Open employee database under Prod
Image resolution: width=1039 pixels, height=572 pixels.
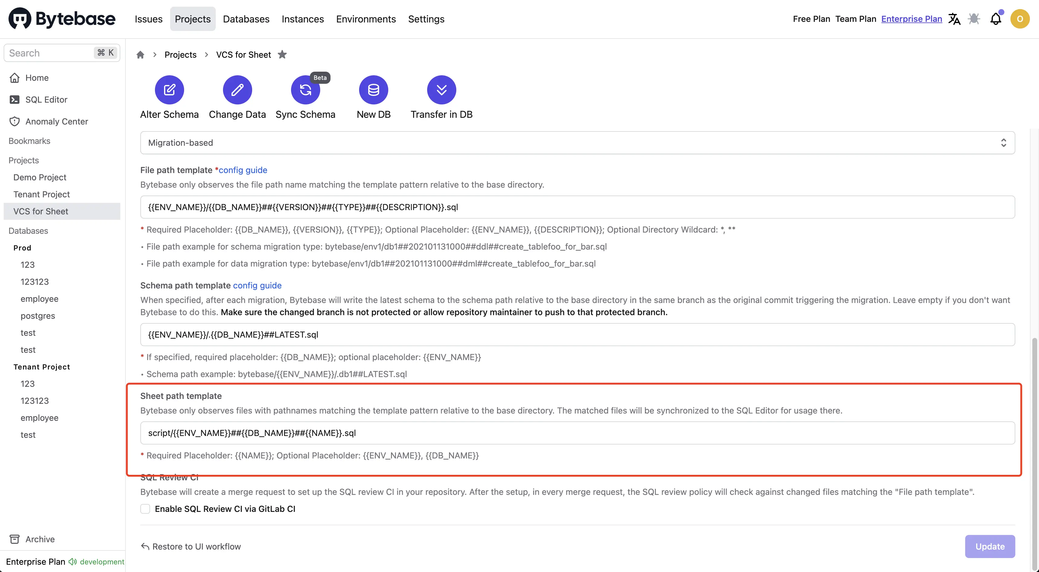(39, 299)
